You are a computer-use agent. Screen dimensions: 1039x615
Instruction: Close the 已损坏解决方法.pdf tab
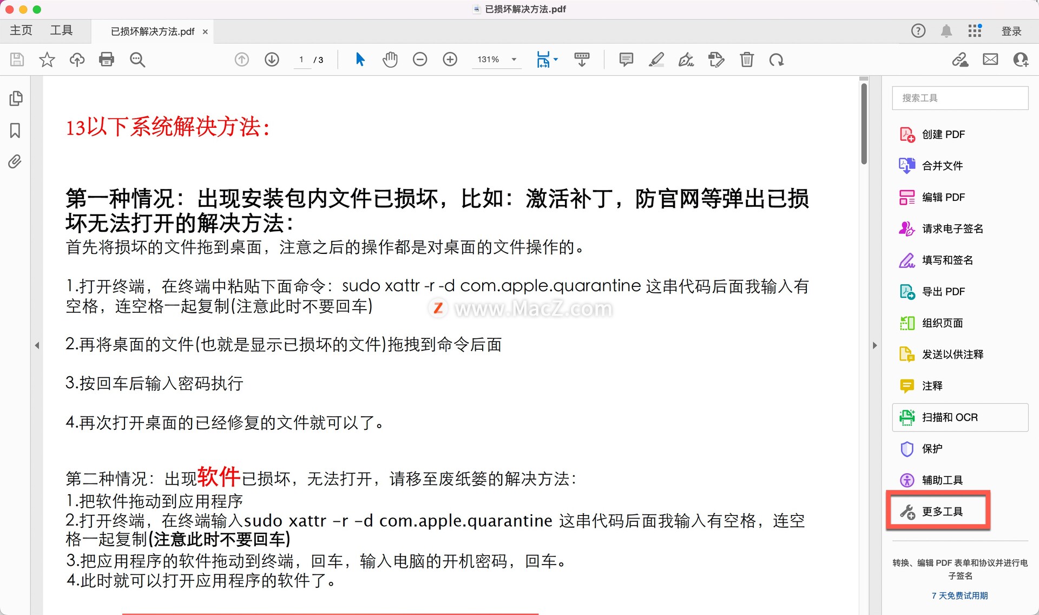[205, 32]
